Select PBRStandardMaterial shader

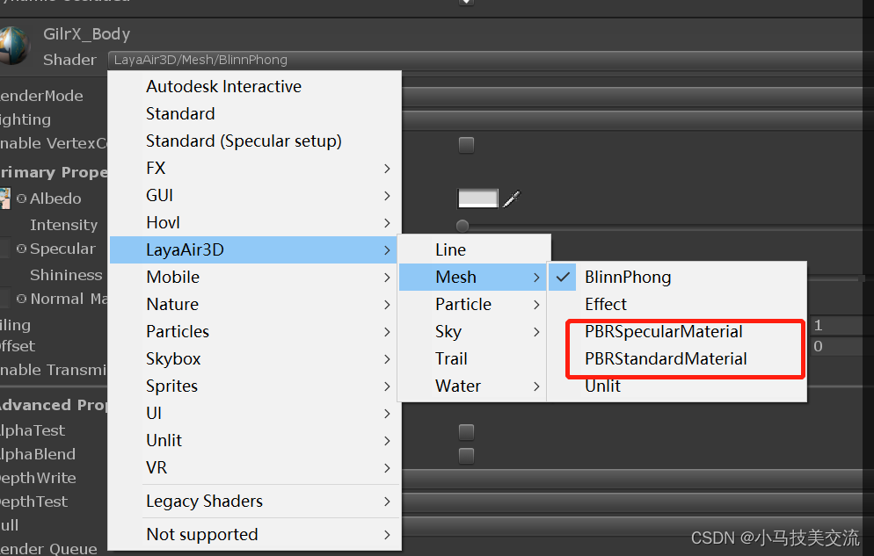(677, 359)
